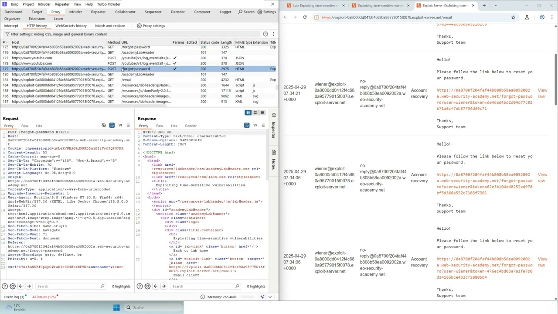The height and width of the screenshot is (314, 558).
Task: Click the Burp AI sparkle icon in status bar
Action: pyautogui.click(x=262, y=297)
